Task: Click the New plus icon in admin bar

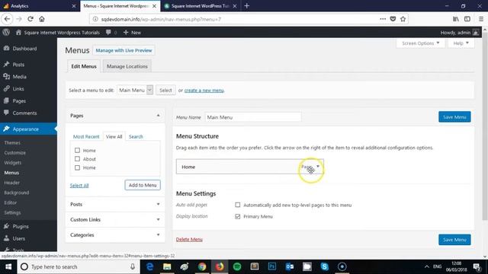Action: [x=126, y=32]
